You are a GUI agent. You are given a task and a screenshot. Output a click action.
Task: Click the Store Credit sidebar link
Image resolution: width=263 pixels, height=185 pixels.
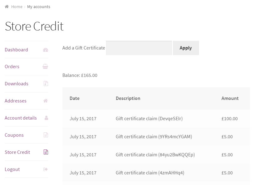click(x=17, y=152)
